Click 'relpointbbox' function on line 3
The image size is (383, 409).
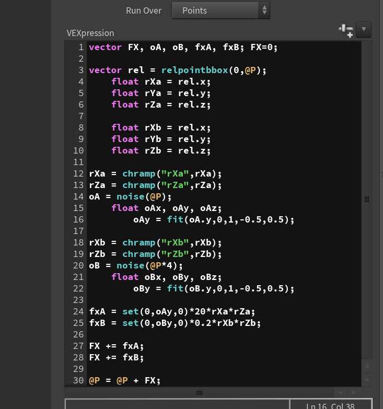(194, 70)
